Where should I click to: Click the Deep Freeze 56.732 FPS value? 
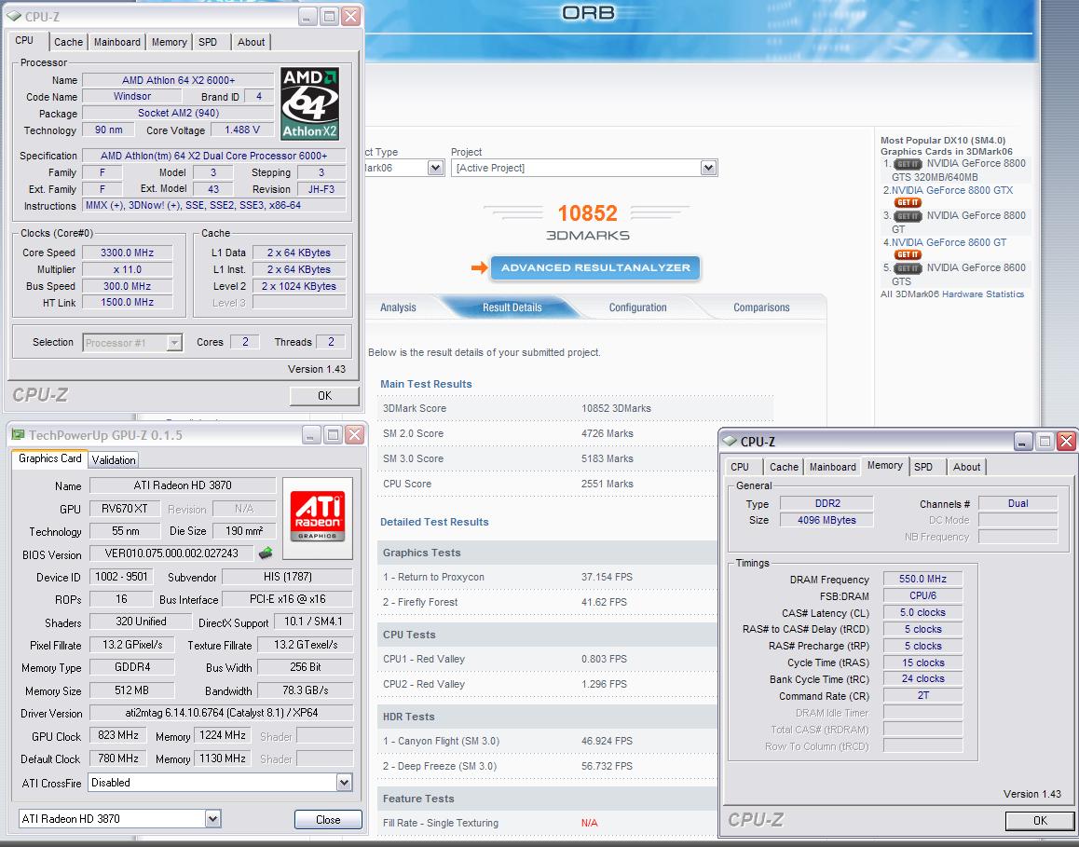607,767
